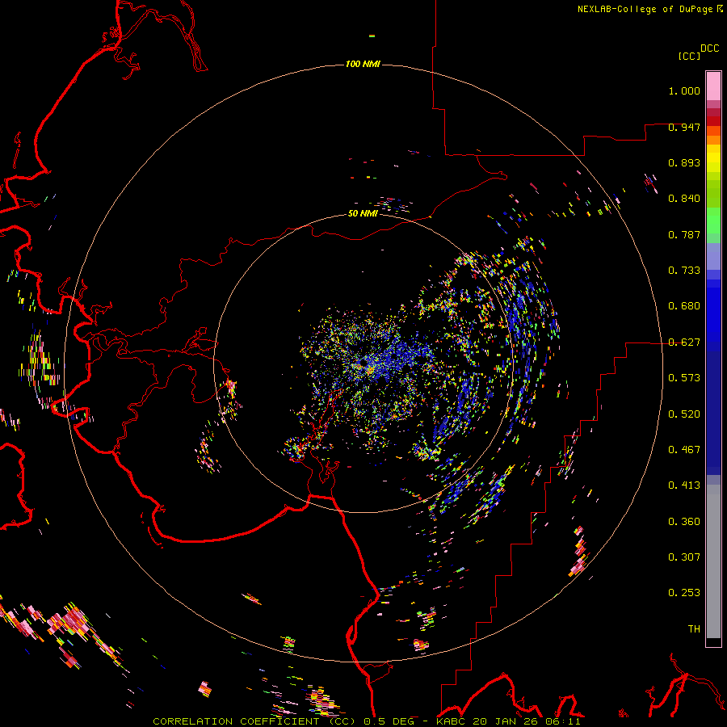Screen dimensions: 727x727
Task: Click the 50 NMI range ring label
Action: (363, 213)
